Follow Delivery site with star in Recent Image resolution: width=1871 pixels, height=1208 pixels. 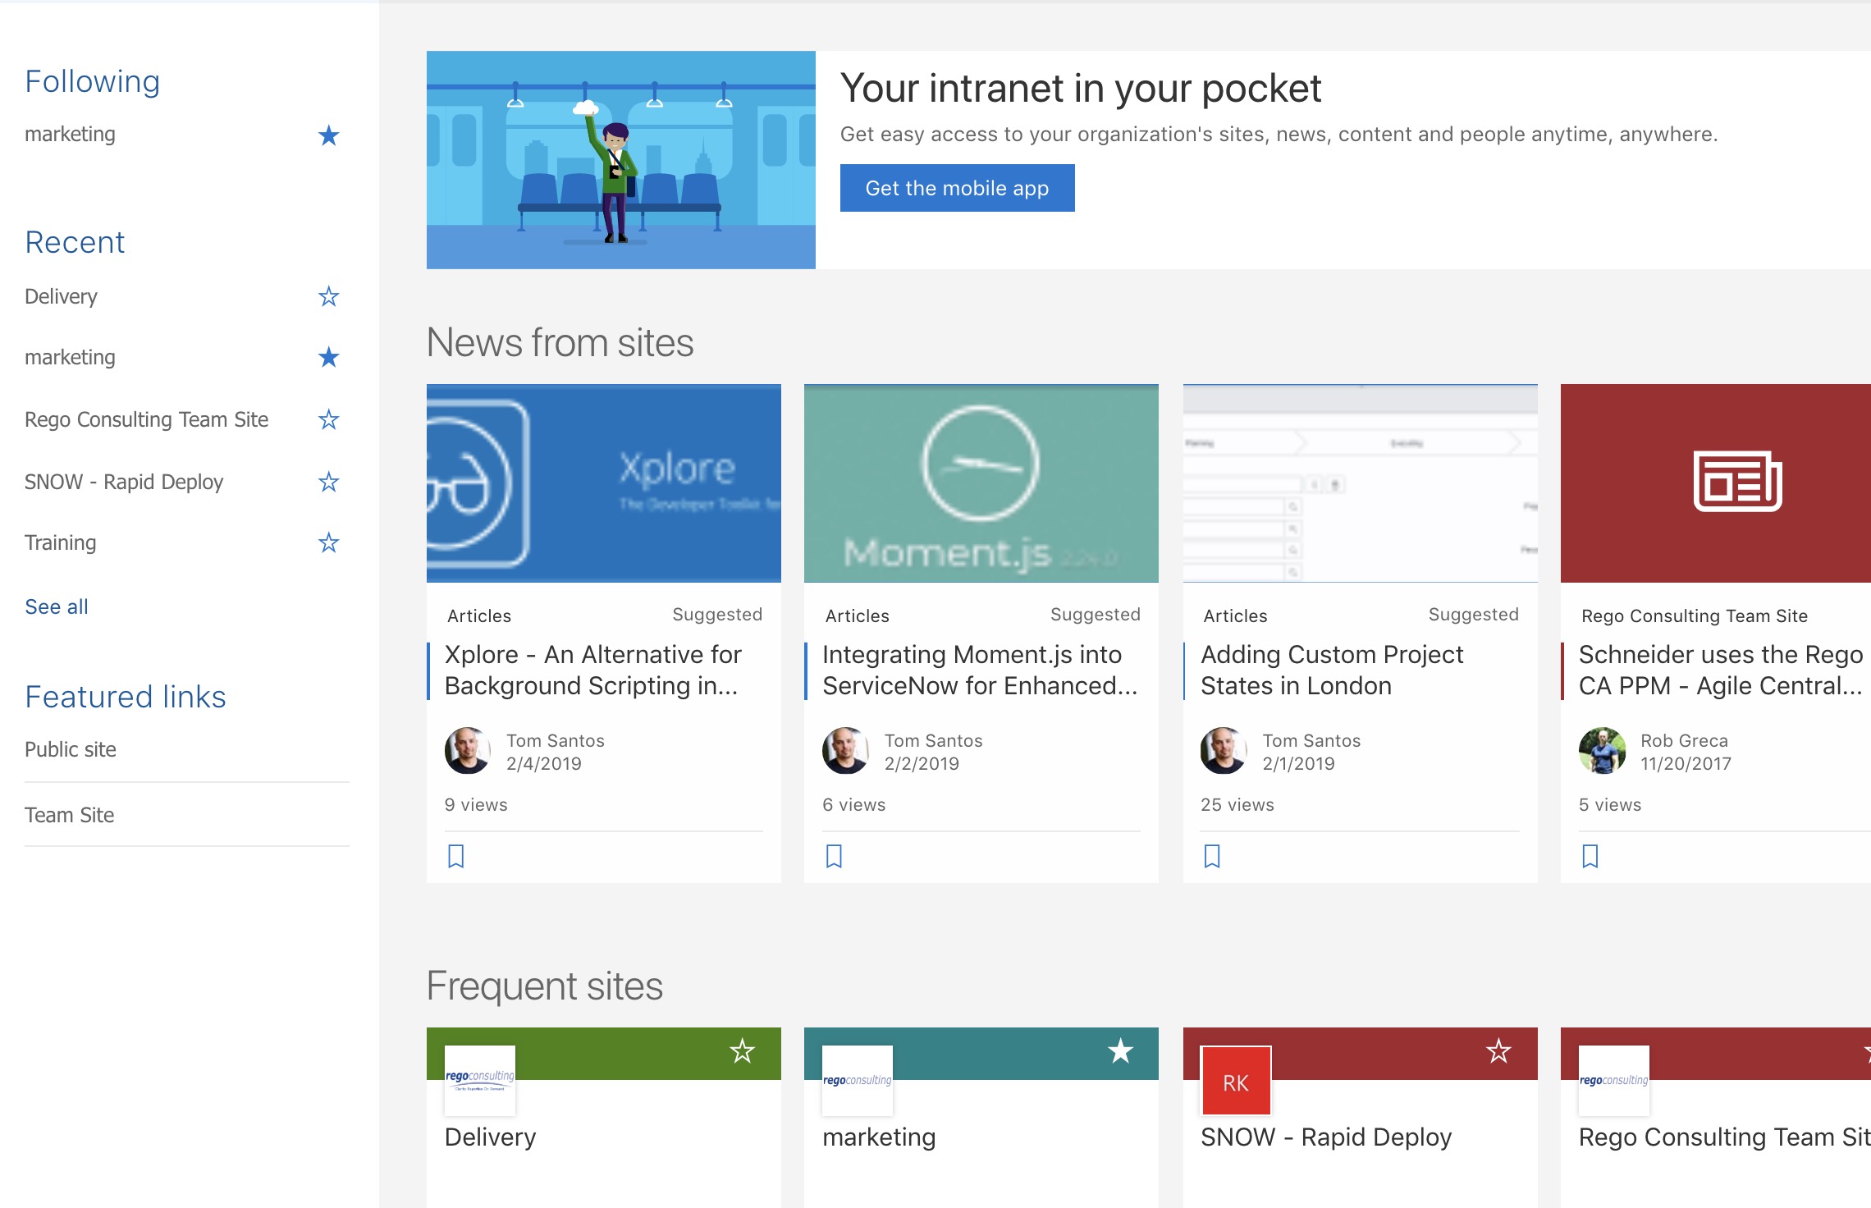pos(328,296)
